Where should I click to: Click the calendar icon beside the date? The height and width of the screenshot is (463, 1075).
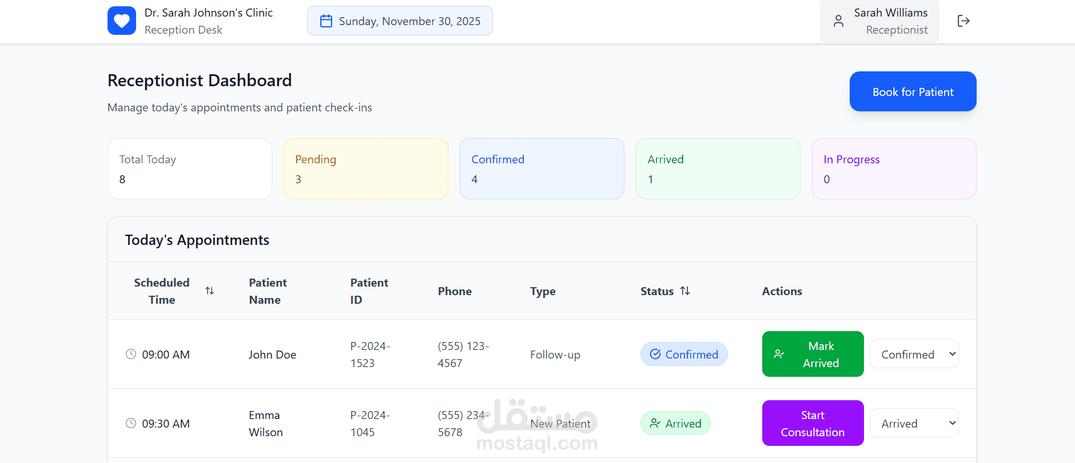click(x=326, y=21)
